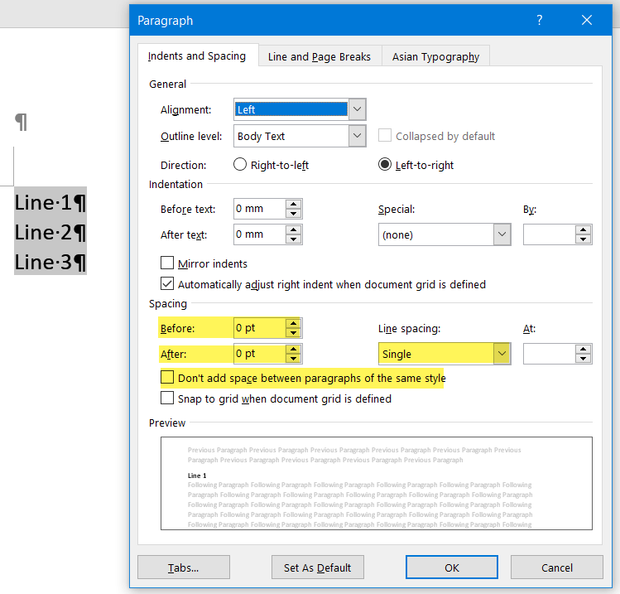
Task: Check Don't add space between paragraphs
Action: [167, 377]
